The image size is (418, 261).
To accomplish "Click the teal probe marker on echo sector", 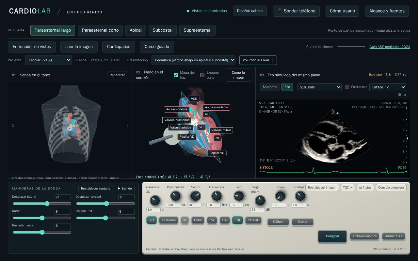I will (338, 113).
